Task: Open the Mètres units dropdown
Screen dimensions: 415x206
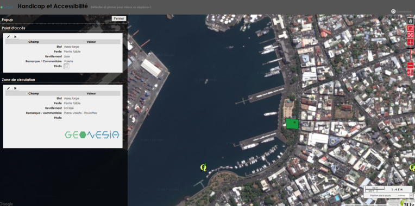Action: [405, 195]
